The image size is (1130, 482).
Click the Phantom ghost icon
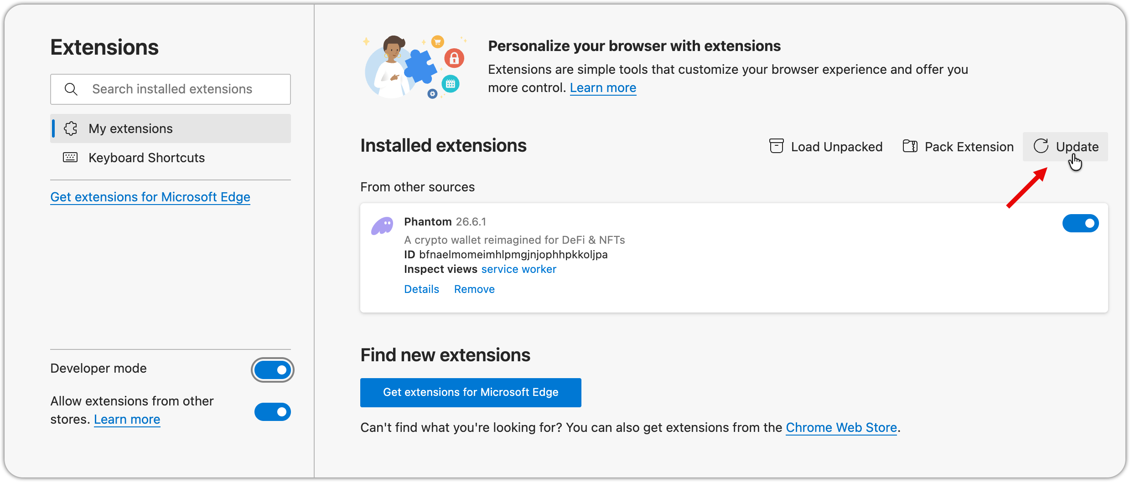382,226
